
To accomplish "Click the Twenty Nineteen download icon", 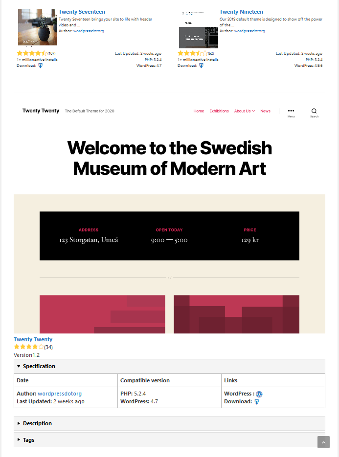I will point(201,65).
